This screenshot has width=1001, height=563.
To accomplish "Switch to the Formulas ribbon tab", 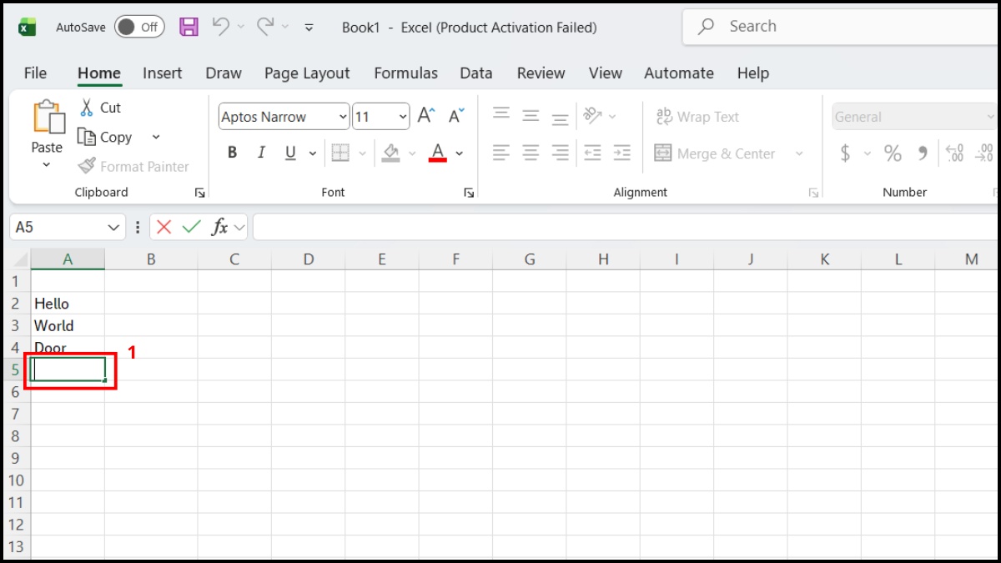I will (405, 73).
